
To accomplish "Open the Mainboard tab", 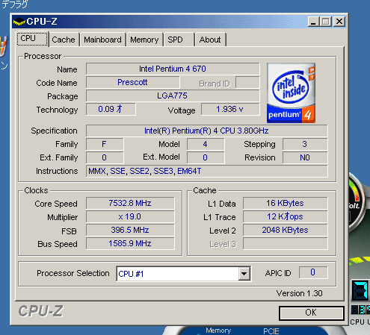I will [102, 40].
